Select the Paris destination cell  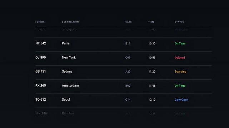(x=65, y=43)
